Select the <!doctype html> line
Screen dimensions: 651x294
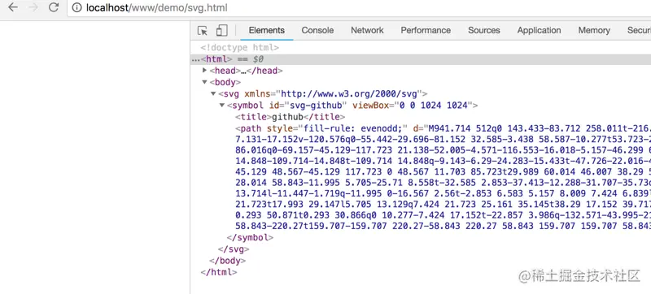pyautogui.click(x=239, y=48)
